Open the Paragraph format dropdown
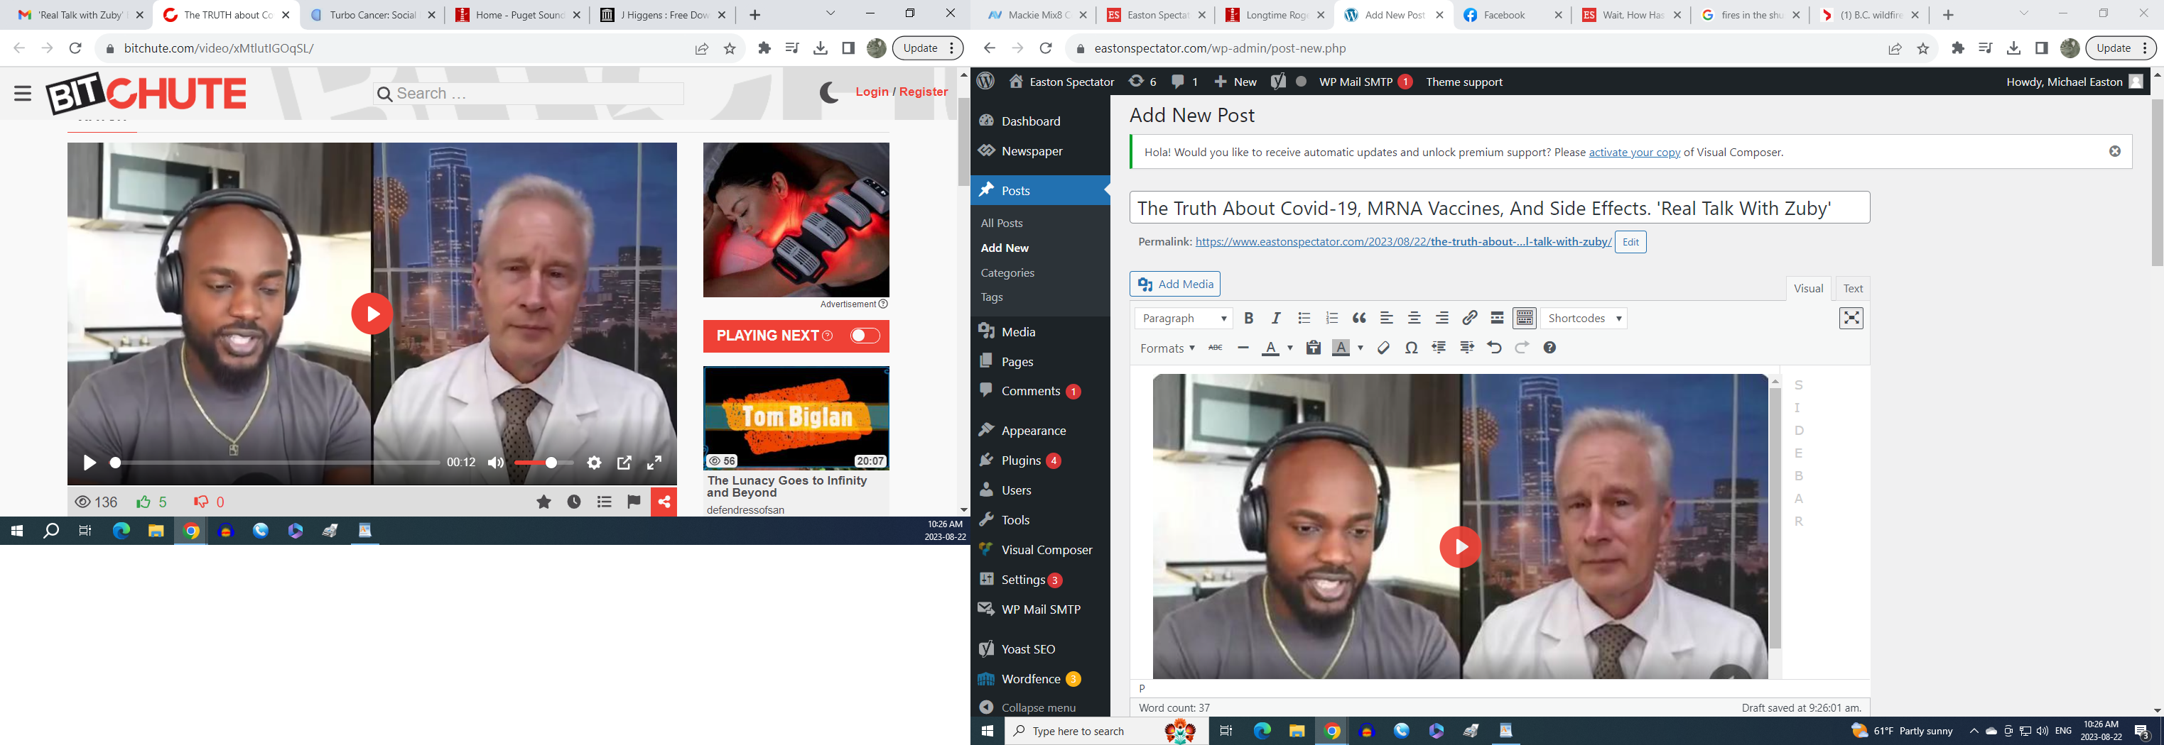2164x745 pixels. [x=1184, y=318]
